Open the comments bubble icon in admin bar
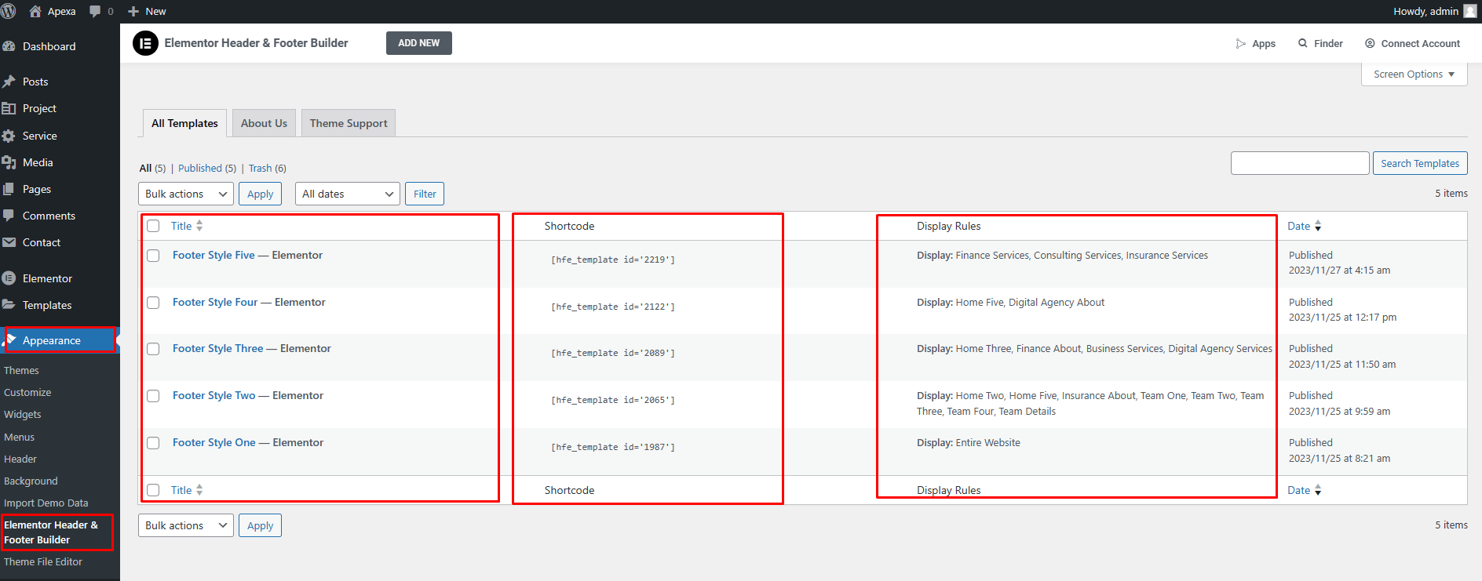The image size is (1482, 581). (x=95, y=11)
